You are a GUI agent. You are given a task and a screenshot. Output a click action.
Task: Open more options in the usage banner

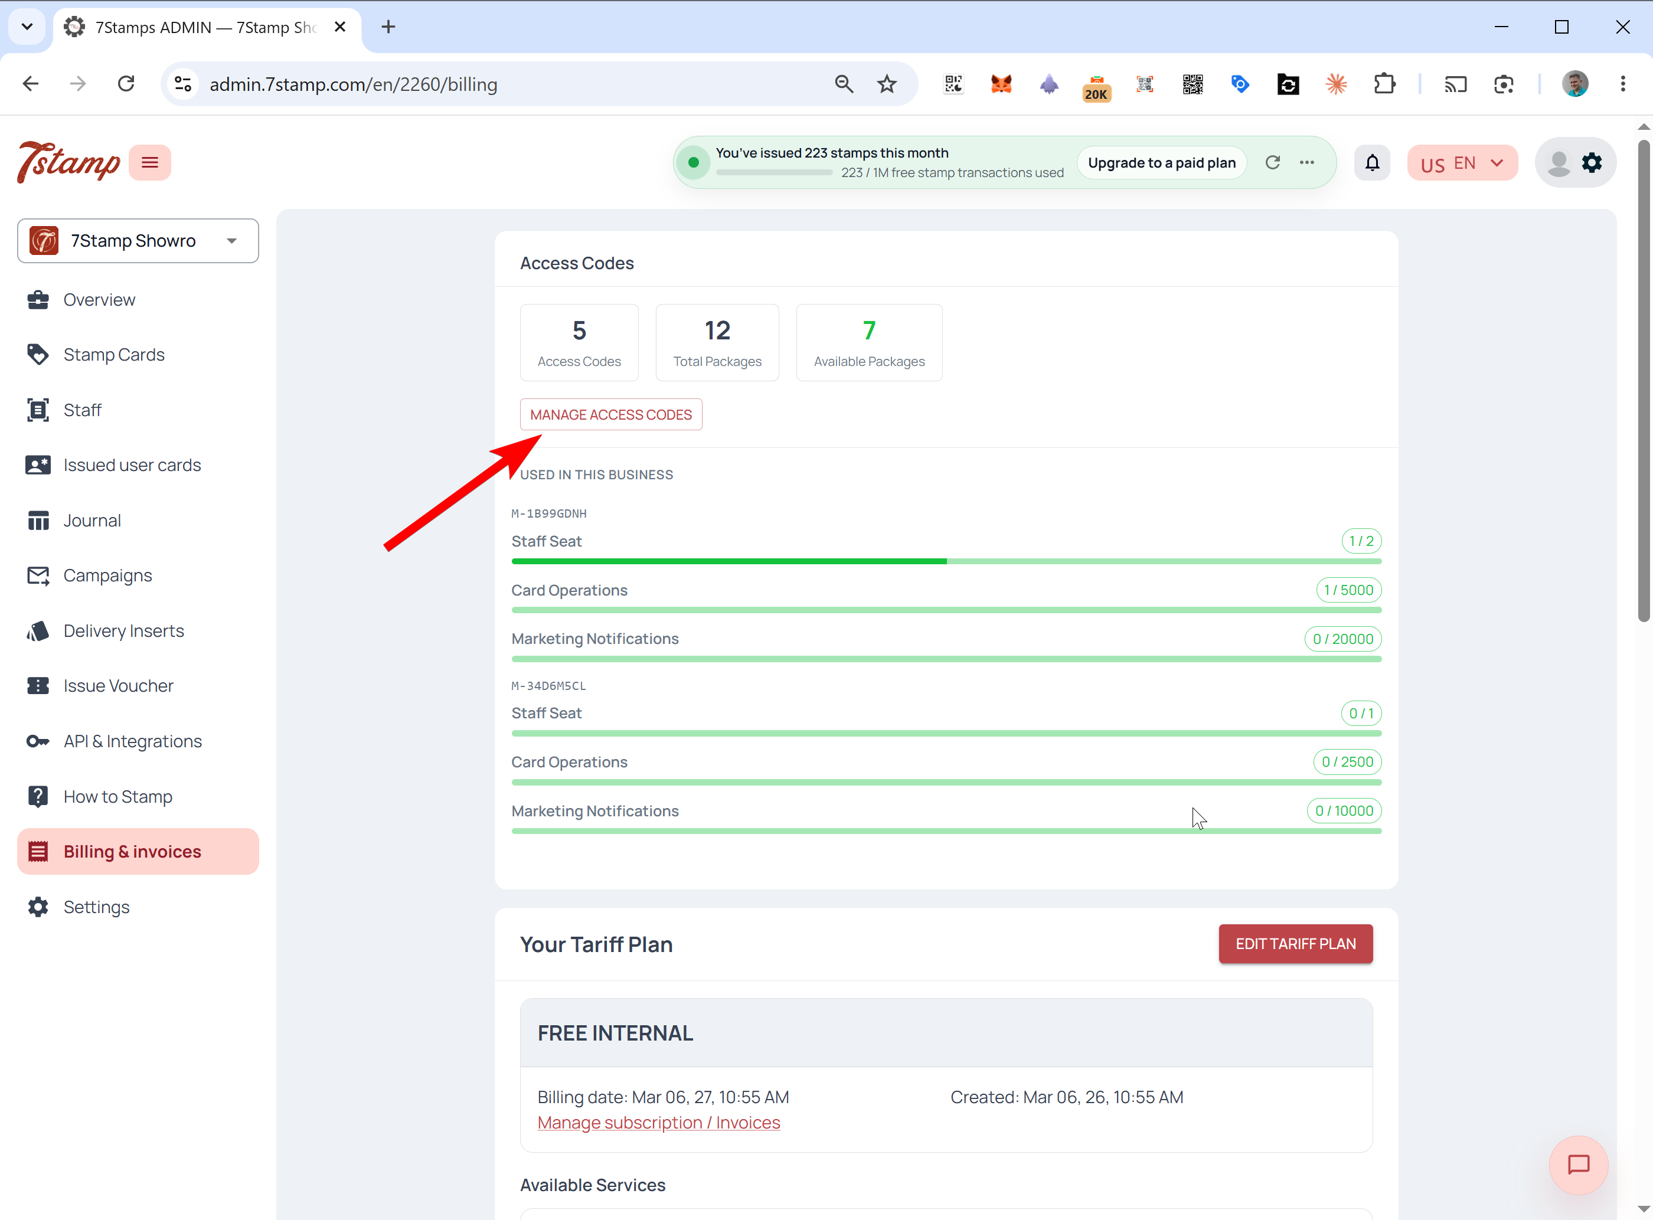(x=1306, y=162)
